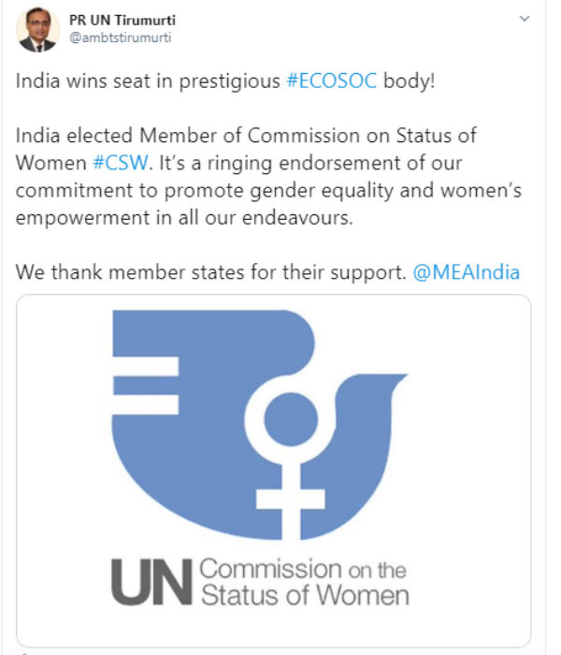Click the 'empowerment in all our endeavours' line
This screenshot has height=655, width=561.
pos(184,218)
